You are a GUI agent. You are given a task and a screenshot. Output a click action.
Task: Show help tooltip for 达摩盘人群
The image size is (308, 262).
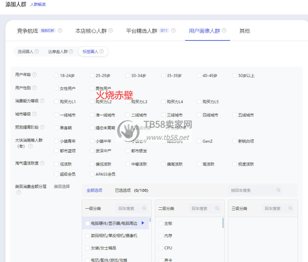71,51
